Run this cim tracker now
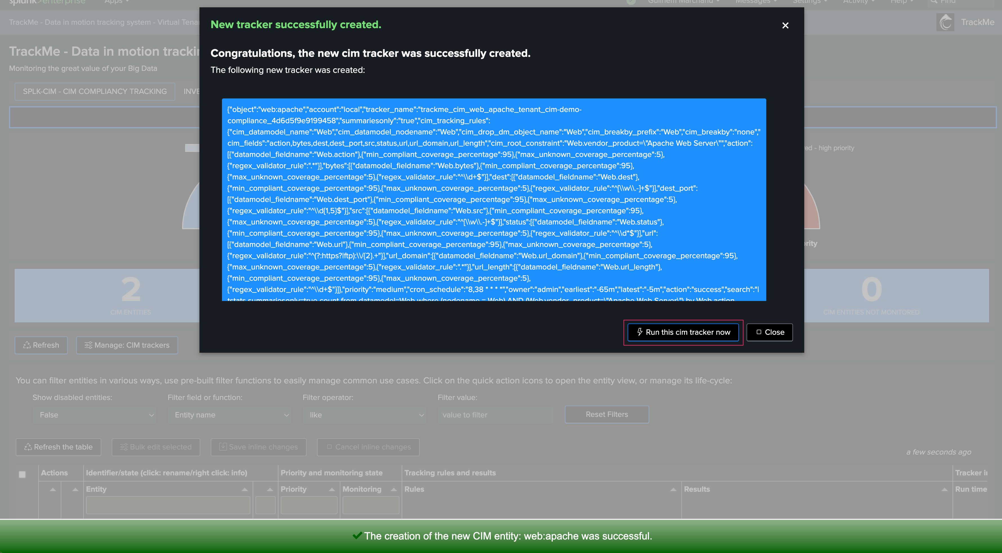Screen dimensions: 1002x553 point(683,332)
